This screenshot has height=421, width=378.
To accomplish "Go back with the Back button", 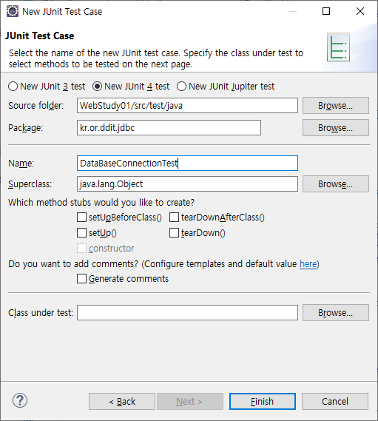I will (x=122, y=402).
